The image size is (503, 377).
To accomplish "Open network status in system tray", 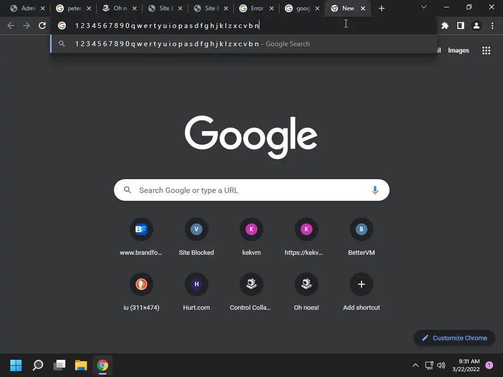I will pyautogui.click(x=429, y=365).
